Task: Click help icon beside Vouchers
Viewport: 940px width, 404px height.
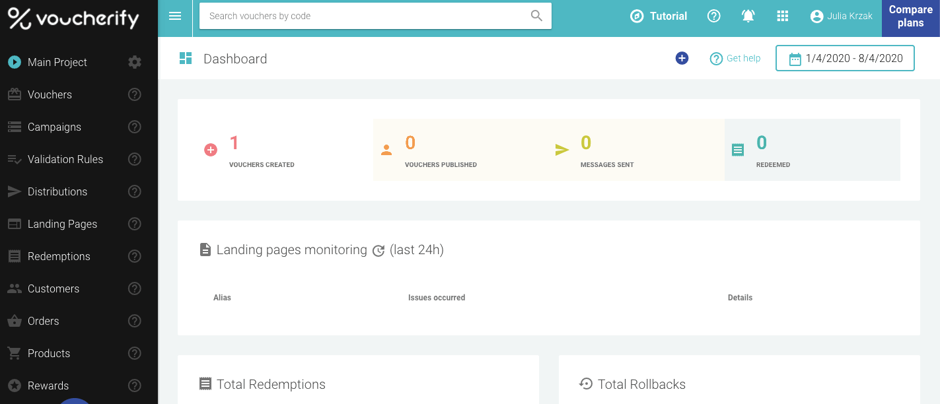Action: [135, 94]
